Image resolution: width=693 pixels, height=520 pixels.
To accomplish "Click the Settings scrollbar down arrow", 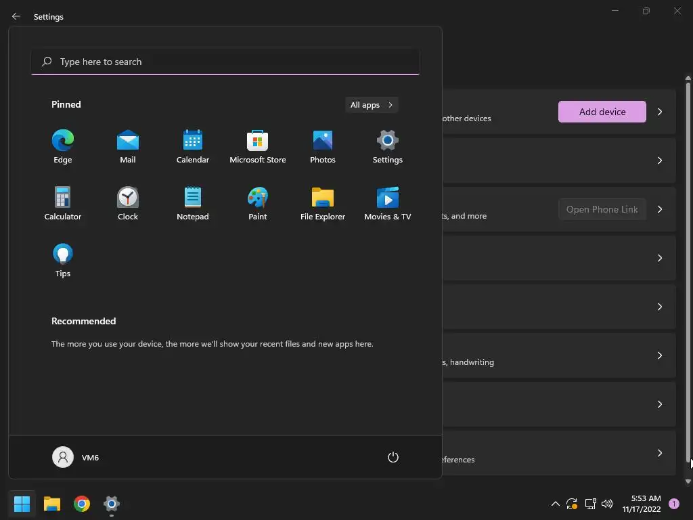I will click(x=688, y=481).
